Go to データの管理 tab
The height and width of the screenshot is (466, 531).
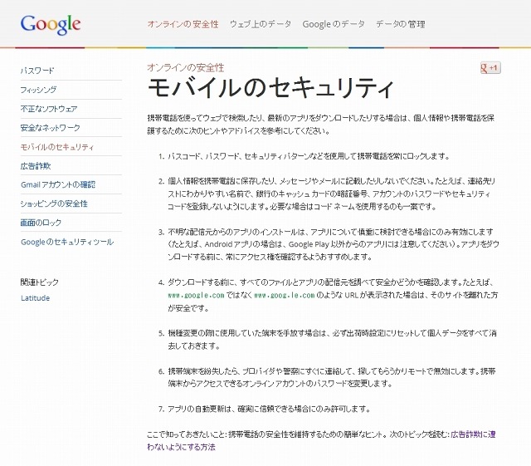click(x=400, y=25)
